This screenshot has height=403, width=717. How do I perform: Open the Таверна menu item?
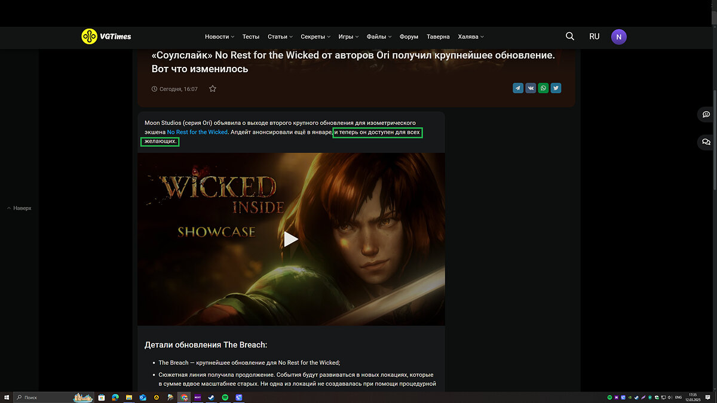coord(438,36)
